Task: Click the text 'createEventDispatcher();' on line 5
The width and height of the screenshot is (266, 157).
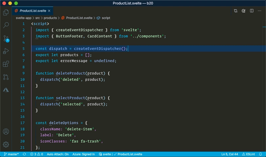Action: (101, 49)
